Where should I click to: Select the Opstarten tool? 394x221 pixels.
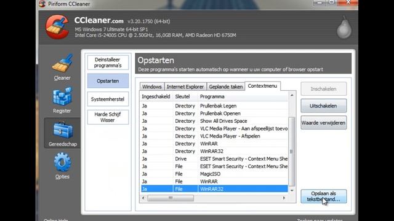tap(108, 81)
